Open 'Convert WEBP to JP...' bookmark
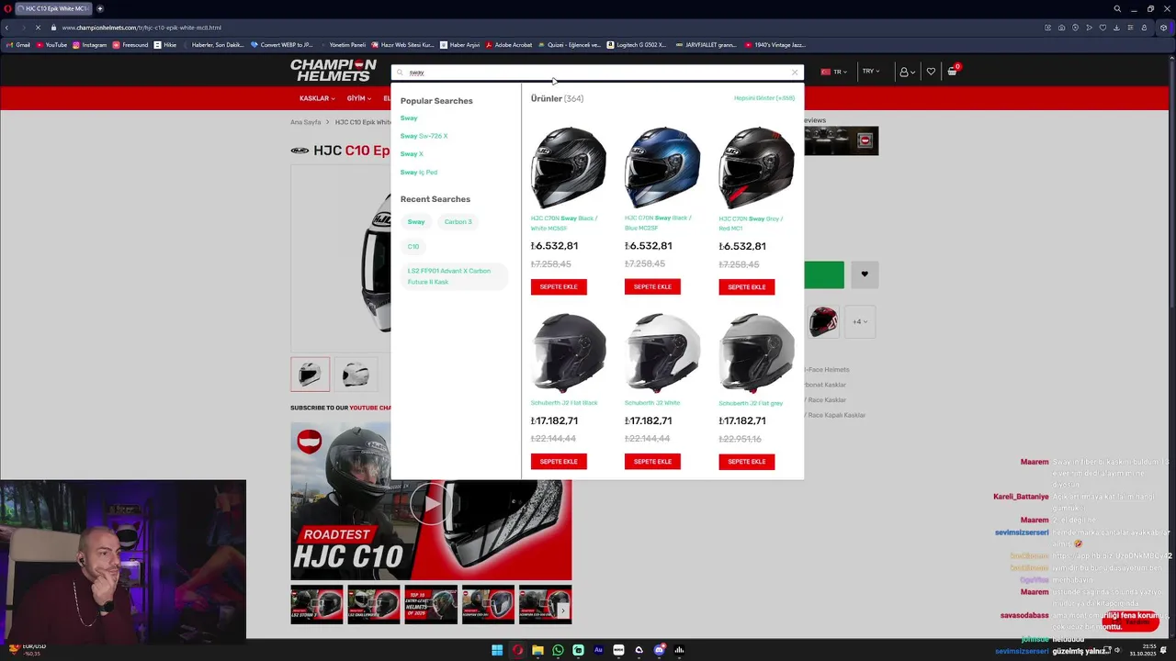The width and height of the screenshot is (1176, 661). [x=281, y=45]
